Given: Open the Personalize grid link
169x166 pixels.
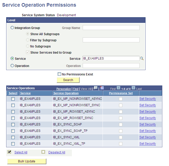Looking at the screenshot, I should tap(64, 89).
